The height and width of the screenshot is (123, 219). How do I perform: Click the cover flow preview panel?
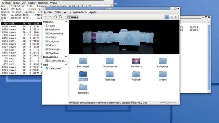[124, 37]
